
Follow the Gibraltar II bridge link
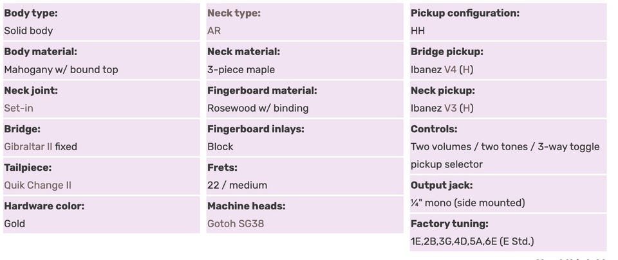click(x=28, y=146)
